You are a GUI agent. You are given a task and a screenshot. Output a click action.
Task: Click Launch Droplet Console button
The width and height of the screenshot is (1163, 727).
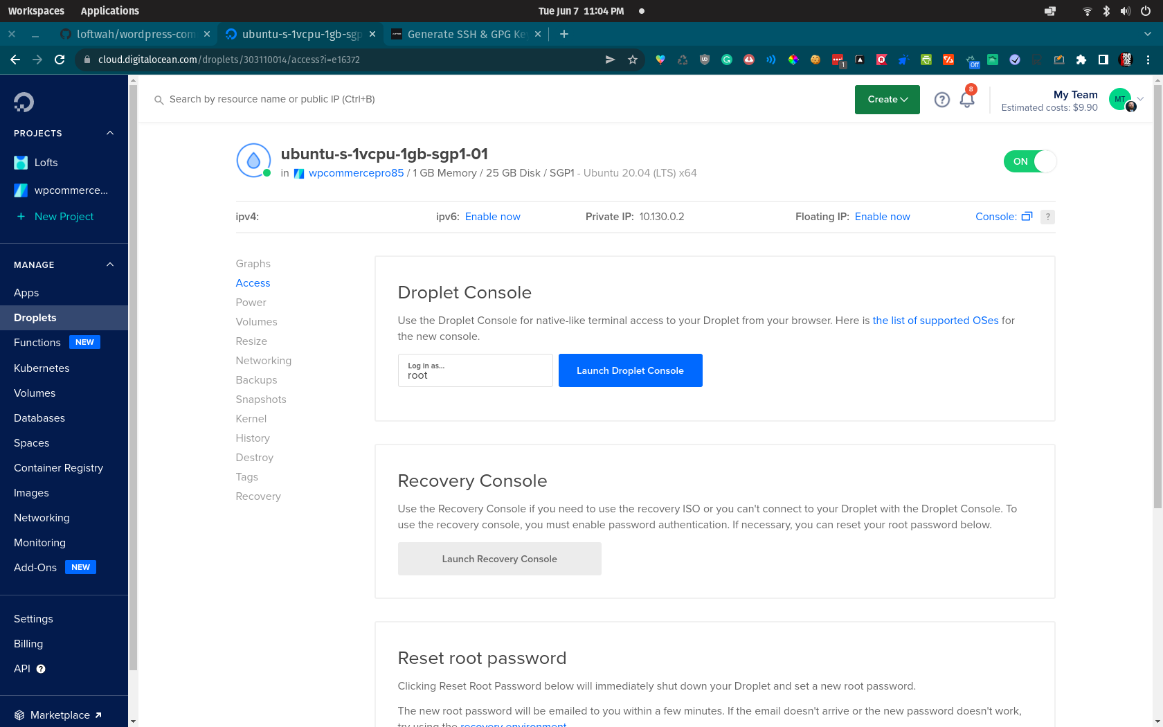(630, 370)
